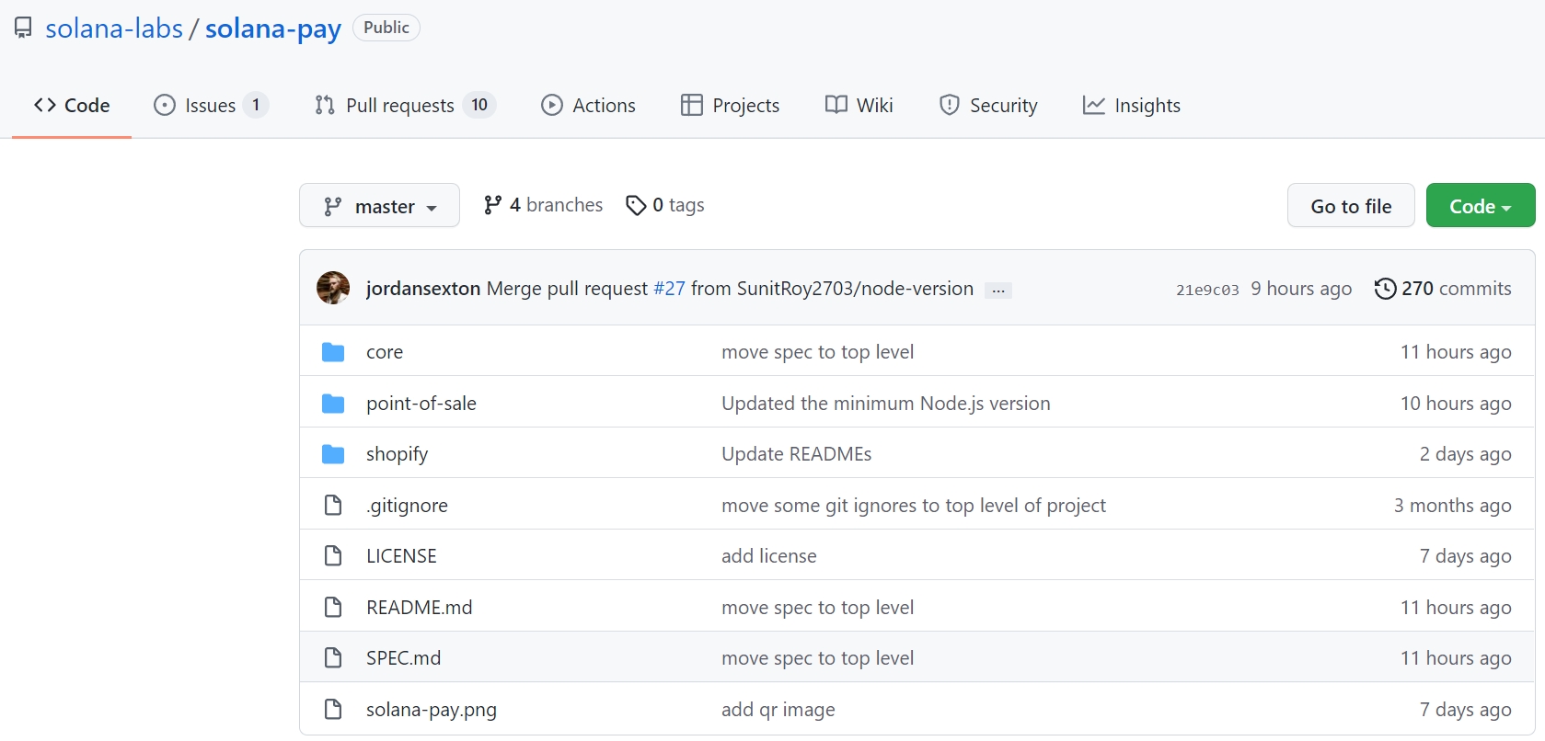View the 0 tags link
This screenshot has width=1545, height=741.
coord(664,205)
